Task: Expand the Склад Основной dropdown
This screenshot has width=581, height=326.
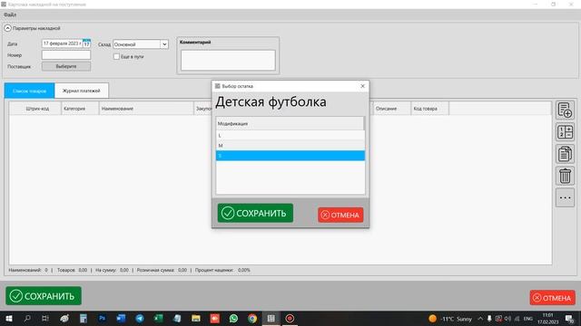Action: click(x=164, y=44)
